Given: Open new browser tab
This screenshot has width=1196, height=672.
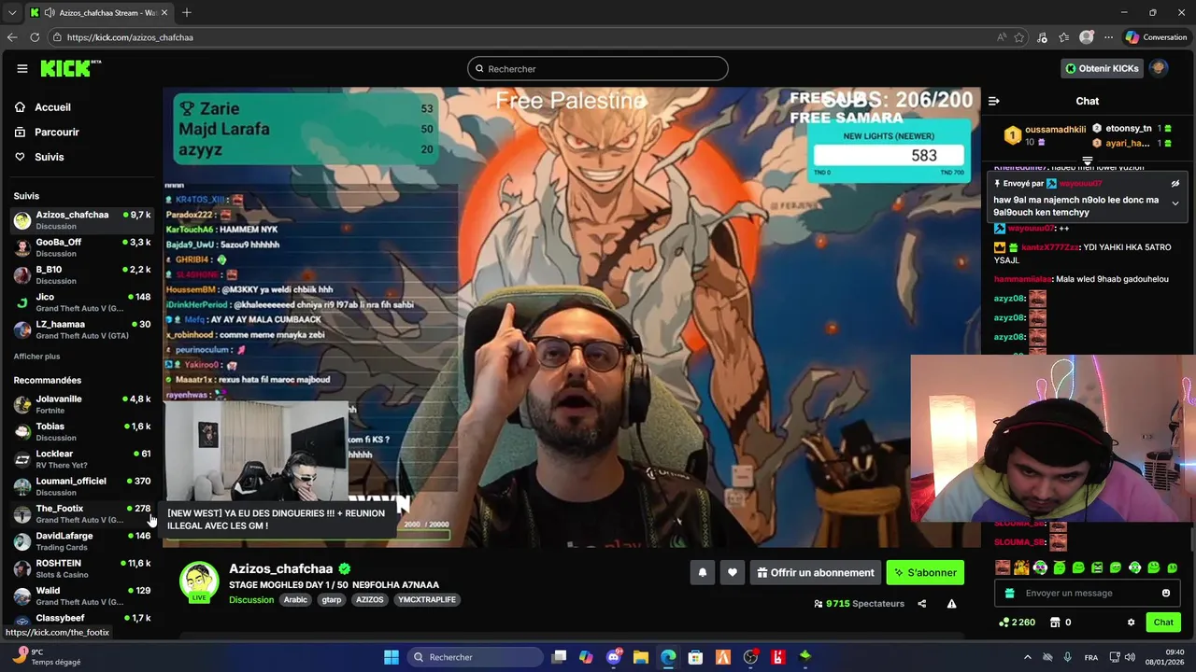Looking at the screenshot, I should (187, 12).
